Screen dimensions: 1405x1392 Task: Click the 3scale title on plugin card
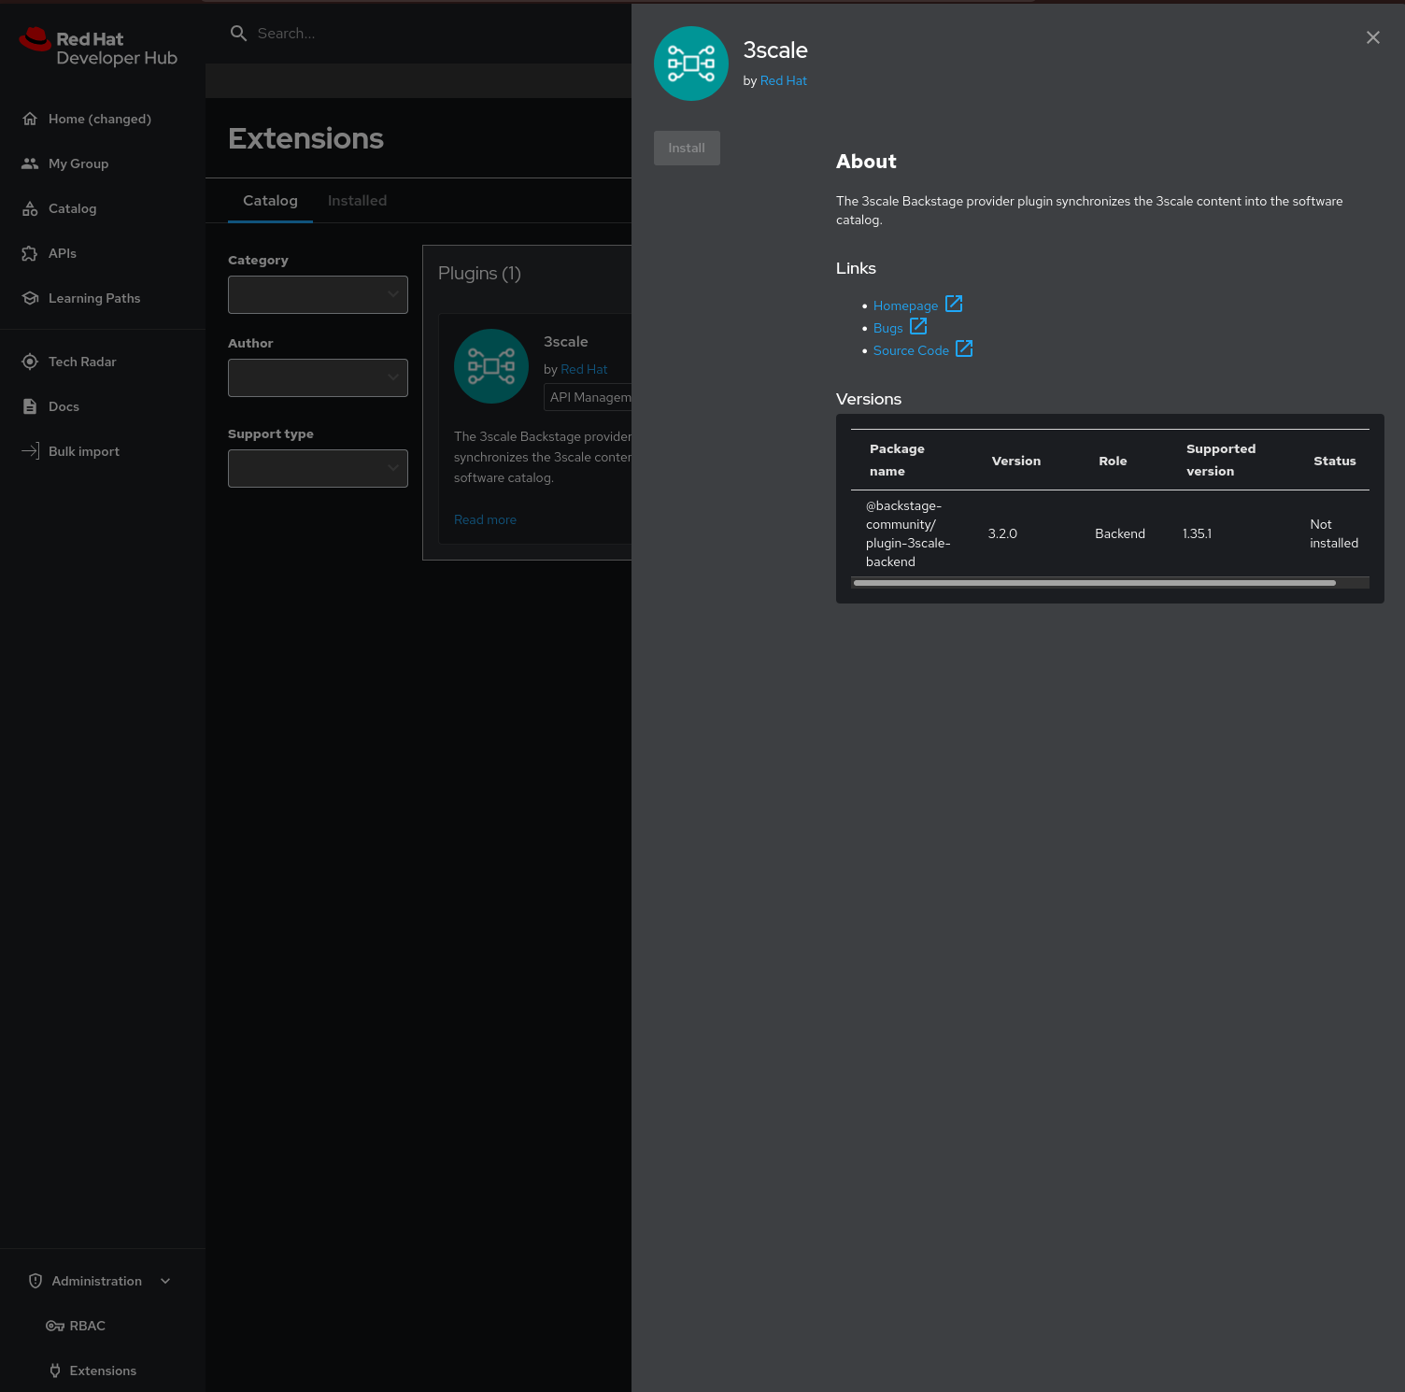(566, 342)
